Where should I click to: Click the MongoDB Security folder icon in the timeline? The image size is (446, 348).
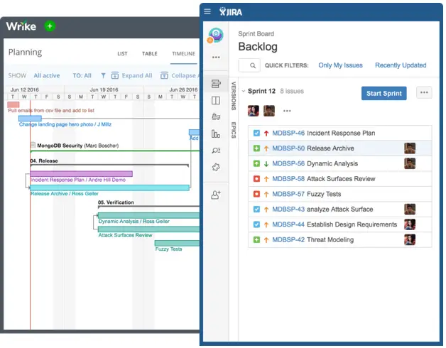33,145
